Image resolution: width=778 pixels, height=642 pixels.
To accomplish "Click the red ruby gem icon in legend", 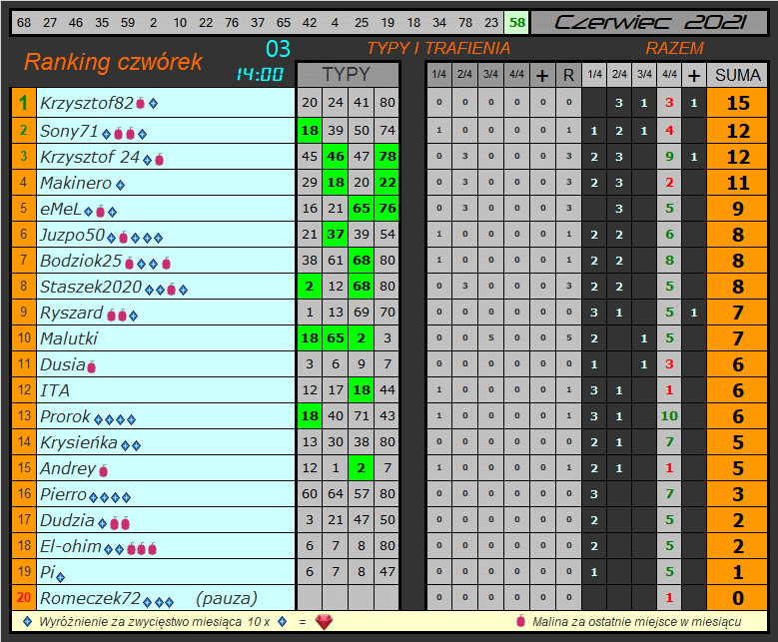I will pos(324,622).
